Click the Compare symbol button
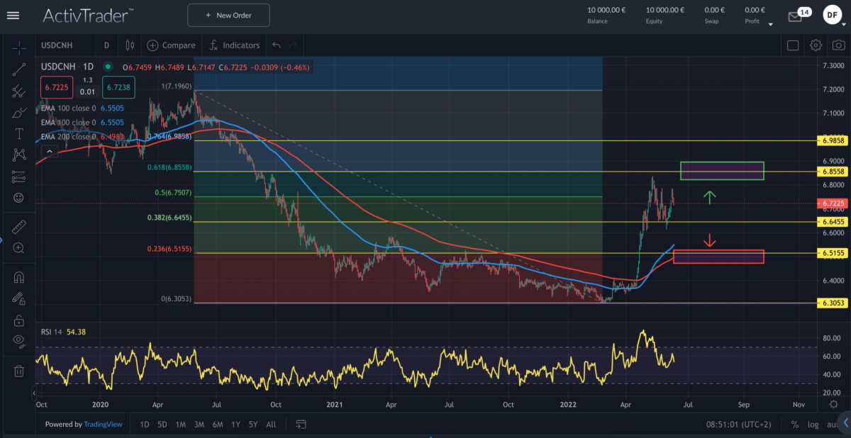 [171, 45]
